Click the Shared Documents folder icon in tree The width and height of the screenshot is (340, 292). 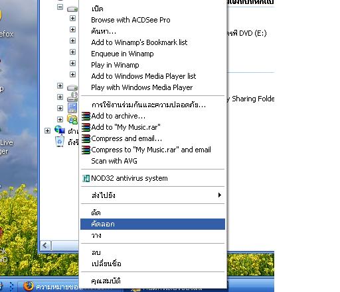[72, 119]
